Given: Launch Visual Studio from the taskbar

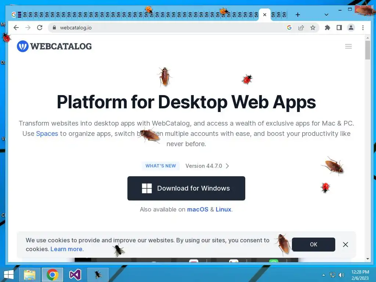Looking at the screenshot, I should 75,275.
